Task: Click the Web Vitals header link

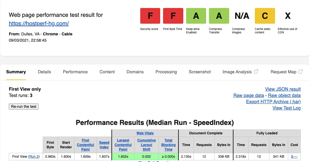Action: pyautogui.click(x=145, y=133)
